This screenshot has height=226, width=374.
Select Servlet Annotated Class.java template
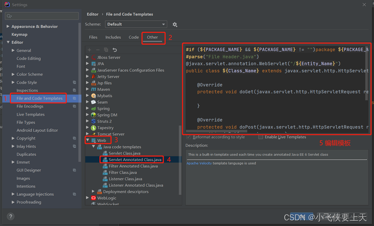(x=135, y=159)
